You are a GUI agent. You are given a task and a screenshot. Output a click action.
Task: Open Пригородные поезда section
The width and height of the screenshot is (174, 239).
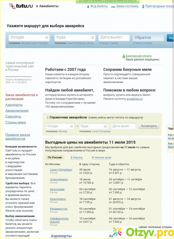tap(160, 6)
